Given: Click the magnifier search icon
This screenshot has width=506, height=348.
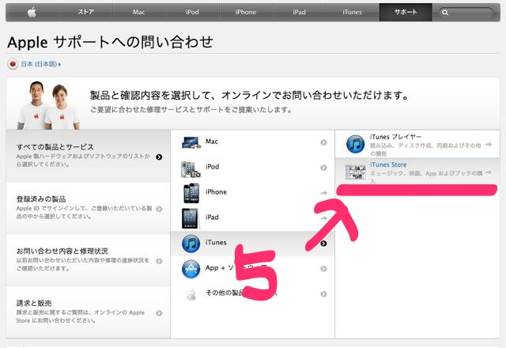Looking at the screenshot, I should coord(445,13).
